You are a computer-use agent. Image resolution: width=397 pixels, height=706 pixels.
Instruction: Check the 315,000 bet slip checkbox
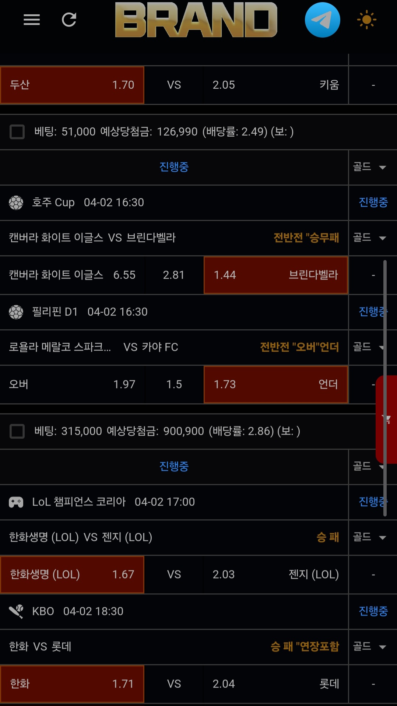(x=17, y=431)
